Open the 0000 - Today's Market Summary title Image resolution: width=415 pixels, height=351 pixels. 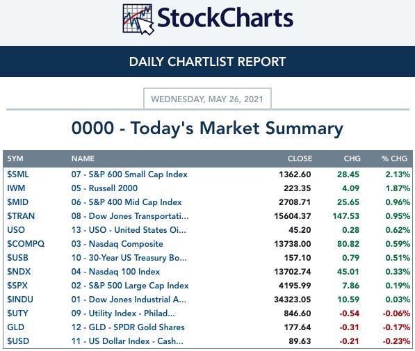click(x=207, y=128)
